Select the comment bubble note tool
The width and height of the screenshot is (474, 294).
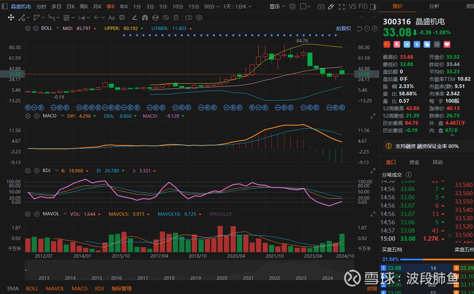[x=122, y=18]
